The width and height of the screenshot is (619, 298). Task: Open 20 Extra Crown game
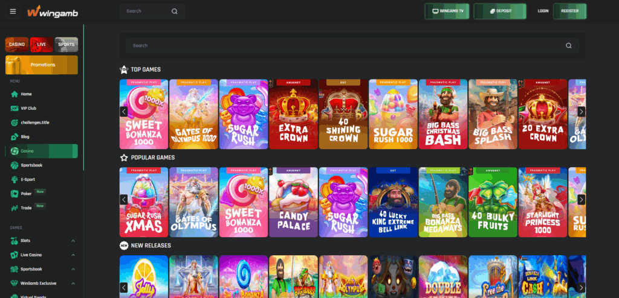[x=542, y=114]
